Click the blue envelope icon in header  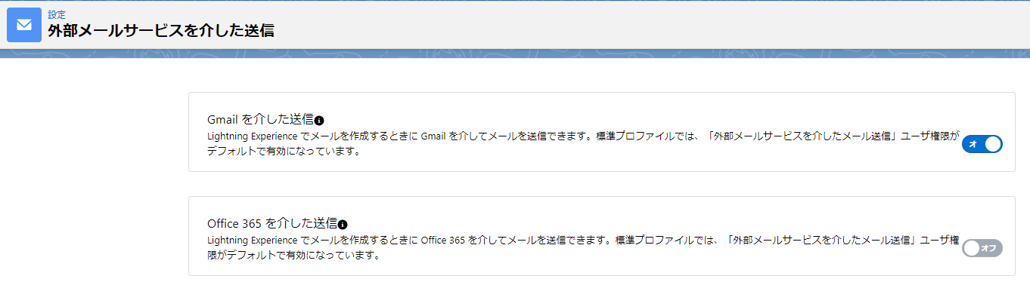click(24, 25)
